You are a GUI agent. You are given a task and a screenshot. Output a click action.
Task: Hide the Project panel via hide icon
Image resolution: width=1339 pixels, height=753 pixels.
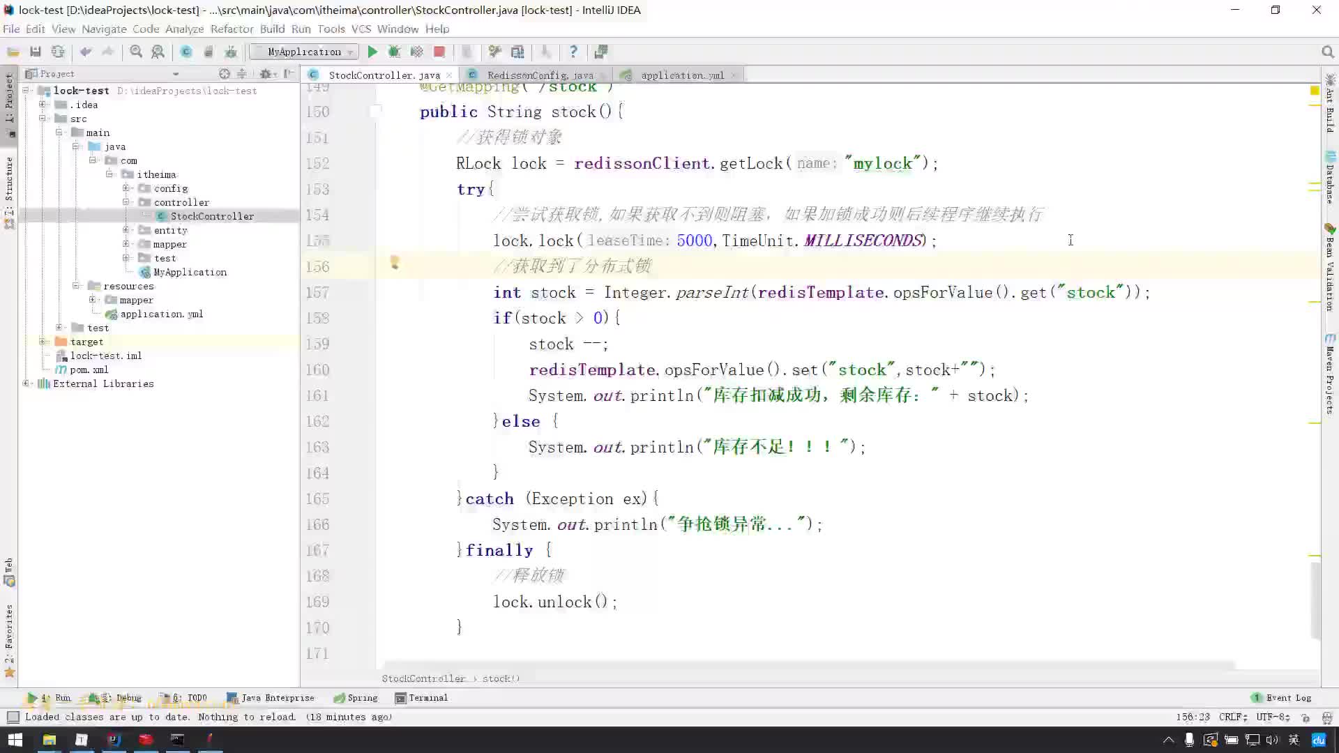(289, 74)
